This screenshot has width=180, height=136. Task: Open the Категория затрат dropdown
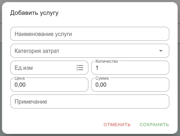click(x=90, y=51)
